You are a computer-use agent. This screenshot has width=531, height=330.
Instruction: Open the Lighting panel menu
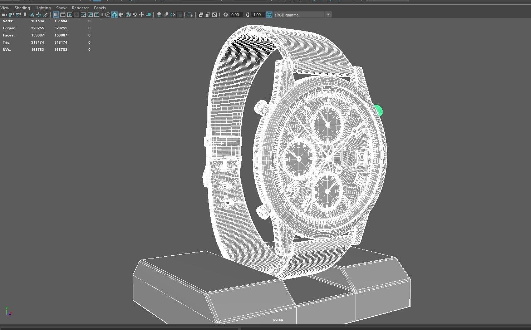43,8
